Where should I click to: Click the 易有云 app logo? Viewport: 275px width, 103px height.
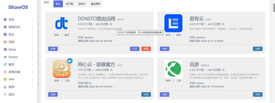tap(173, 23)
